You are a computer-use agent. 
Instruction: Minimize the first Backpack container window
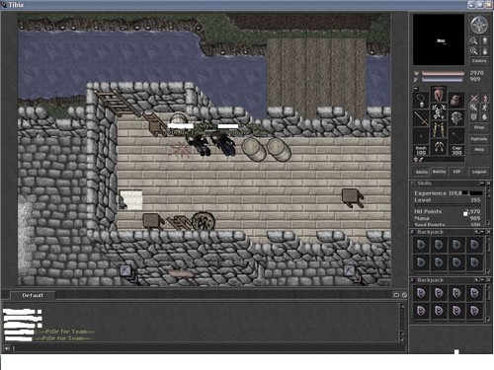tap(482, 232)
